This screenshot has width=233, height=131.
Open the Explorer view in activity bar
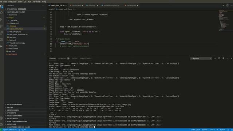(1, 6)
